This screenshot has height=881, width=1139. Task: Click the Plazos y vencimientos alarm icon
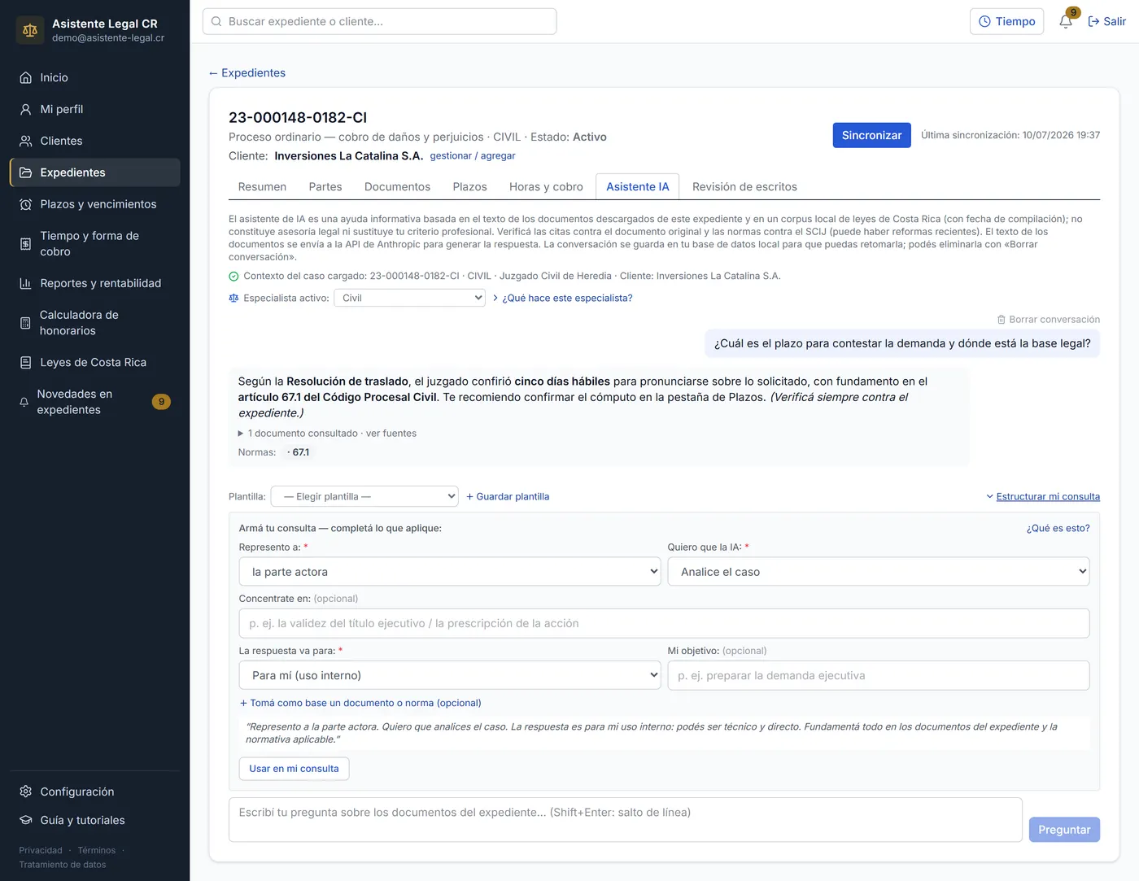[x=25, y=205]
